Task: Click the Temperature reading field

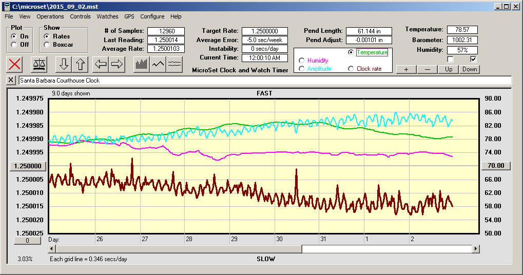Action: click(x=462, y=30)
